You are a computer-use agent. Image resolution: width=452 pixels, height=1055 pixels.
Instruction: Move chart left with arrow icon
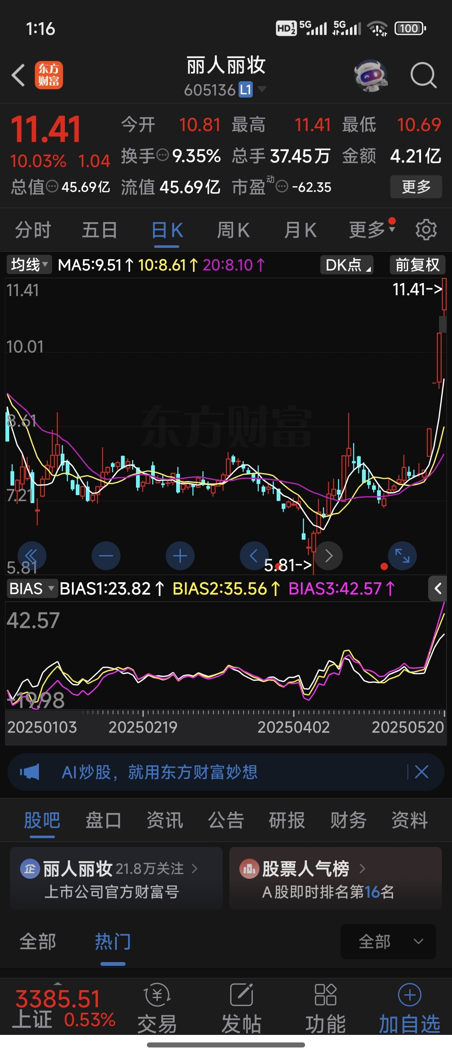[254, 556]
